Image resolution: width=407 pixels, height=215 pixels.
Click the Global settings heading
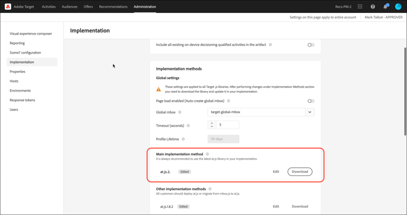click(168, 78)
